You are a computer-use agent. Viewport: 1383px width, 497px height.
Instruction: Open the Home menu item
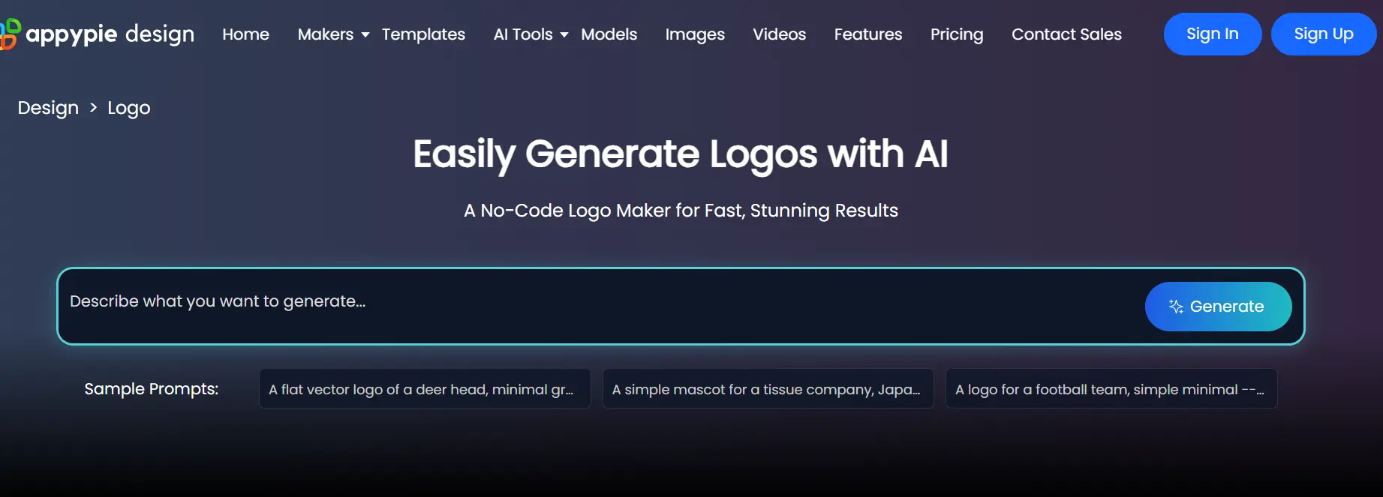click(245, 34)
